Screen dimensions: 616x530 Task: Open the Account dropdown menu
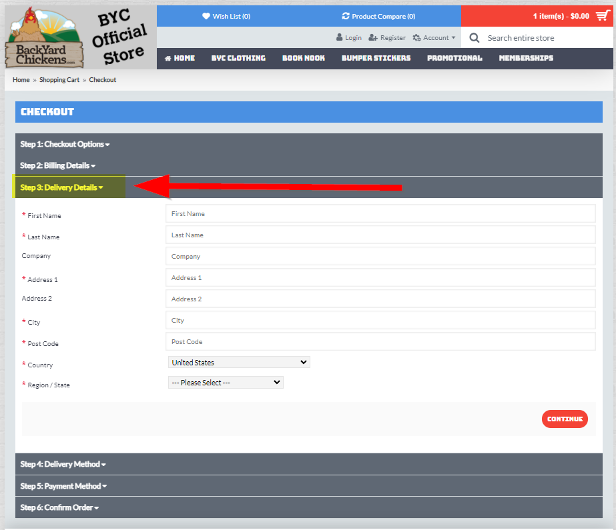[x=434, y=38]
